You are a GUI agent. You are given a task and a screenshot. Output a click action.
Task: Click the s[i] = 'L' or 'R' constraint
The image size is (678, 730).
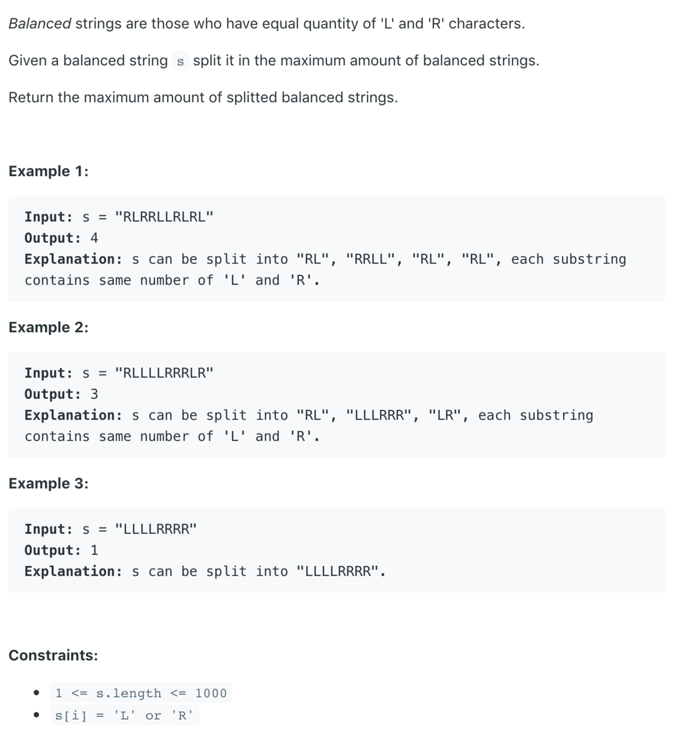(x=125, y=715)
